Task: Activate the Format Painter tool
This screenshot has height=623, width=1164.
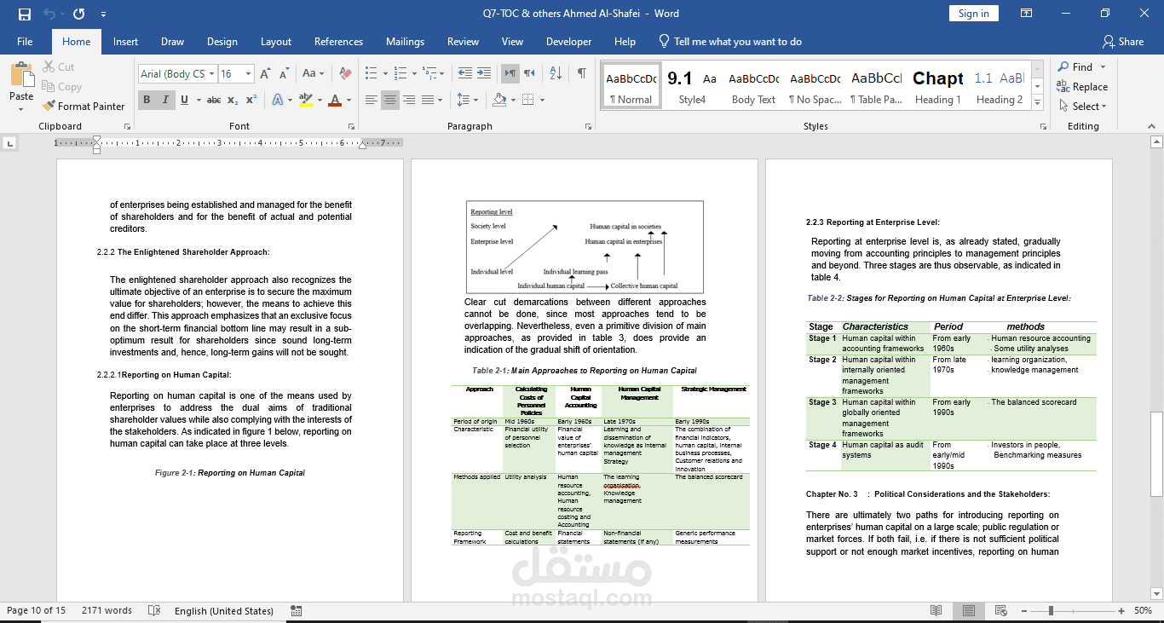Action: 84,107
